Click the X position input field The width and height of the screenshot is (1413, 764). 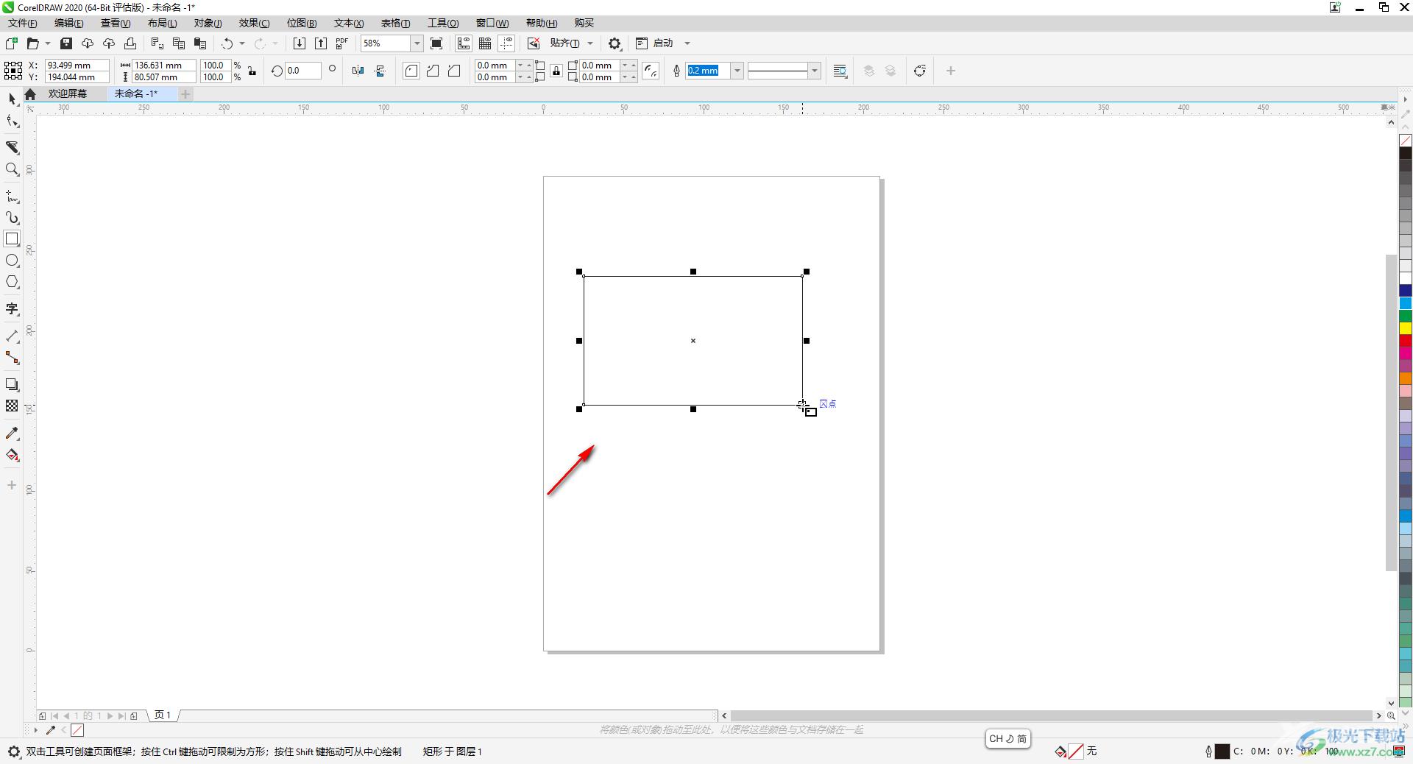click(77, 65)
